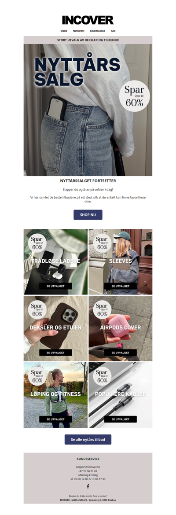Select the Alle menu item
Viewport: 176px width, 515px height.
coord(113,31)
